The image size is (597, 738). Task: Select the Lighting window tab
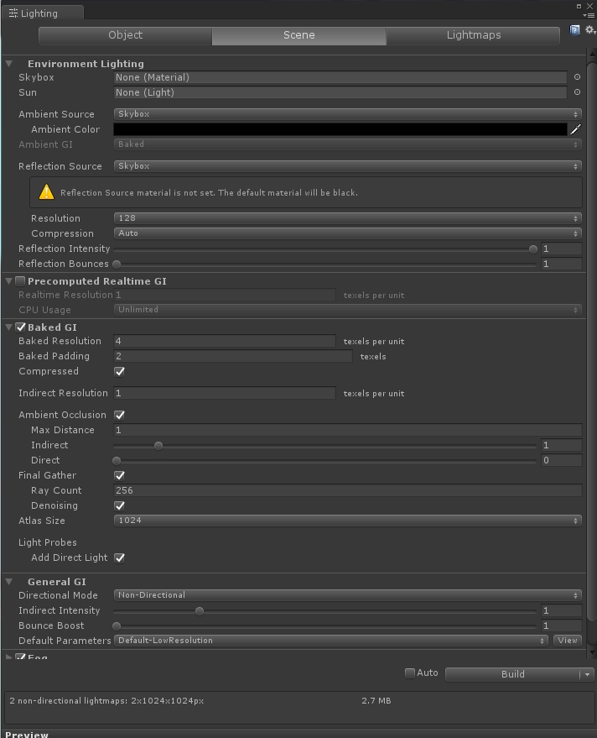42,13
